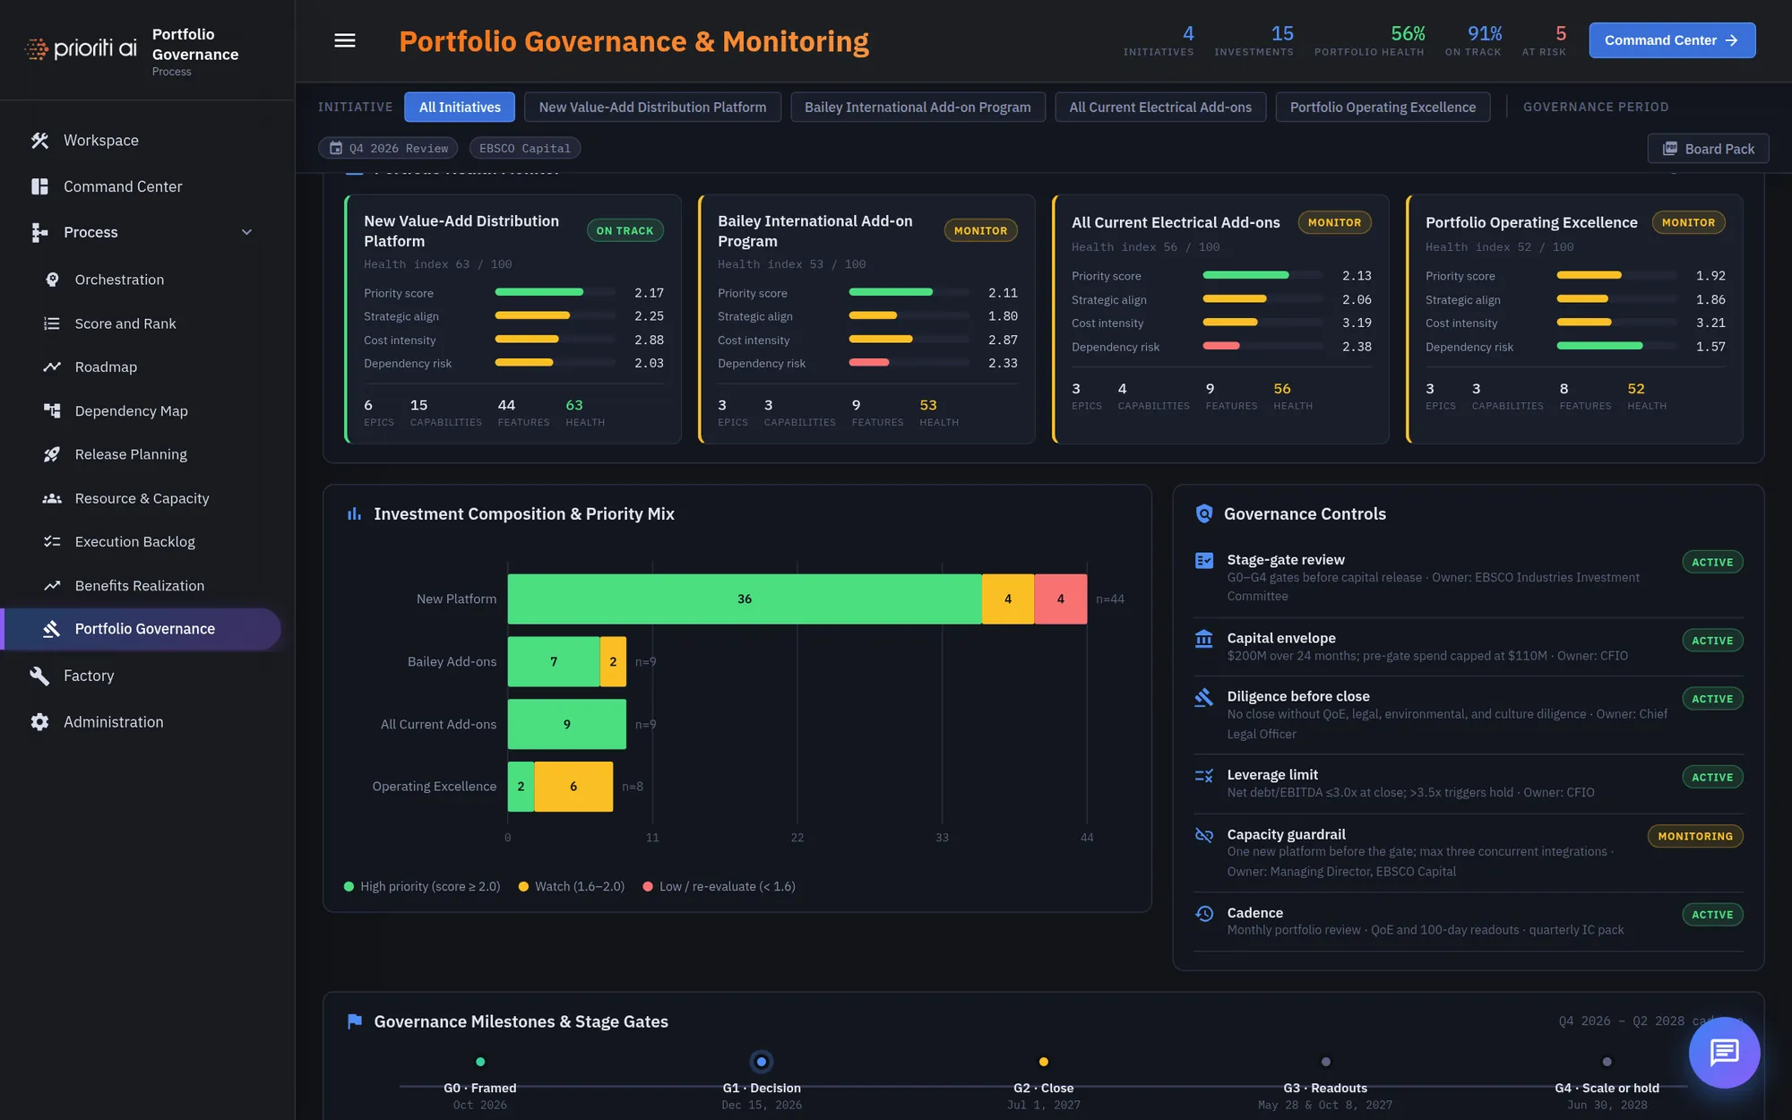Select All Current Electrical Add-ons tab
Image resolution: width=1792 pixels, height=1120 pixels.
point(1160,107)
